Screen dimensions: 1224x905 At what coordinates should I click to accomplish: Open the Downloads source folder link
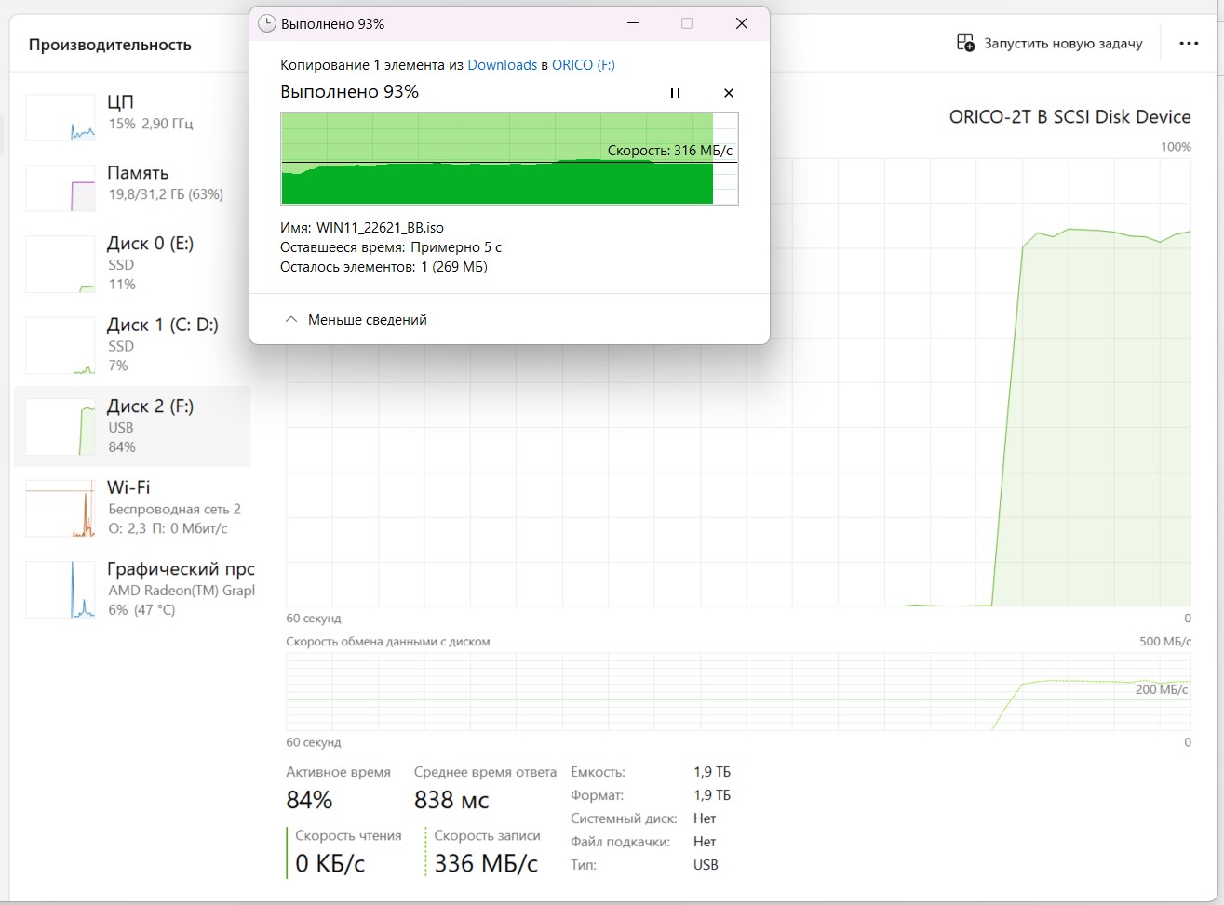[x=502, y=65]
